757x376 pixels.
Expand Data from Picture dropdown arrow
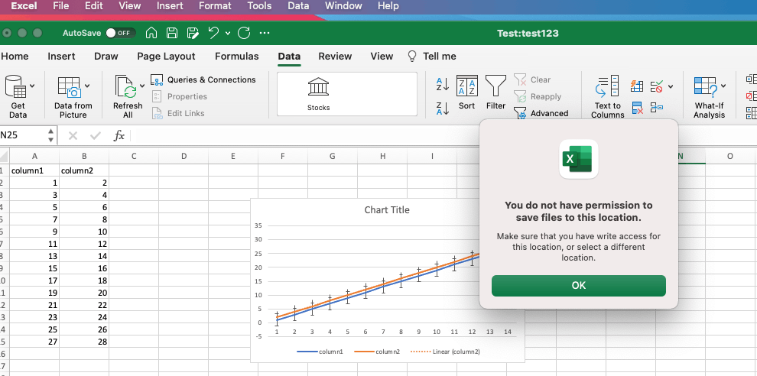coord(87,86)
